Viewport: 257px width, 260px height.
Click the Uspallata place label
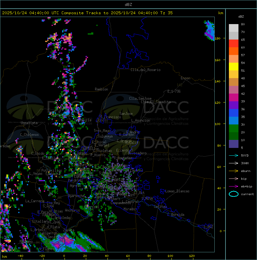click(29, 123)
